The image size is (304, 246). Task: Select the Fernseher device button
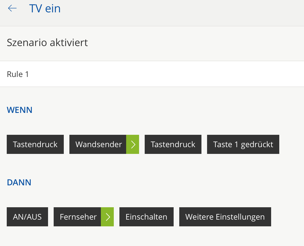point(78,217)
